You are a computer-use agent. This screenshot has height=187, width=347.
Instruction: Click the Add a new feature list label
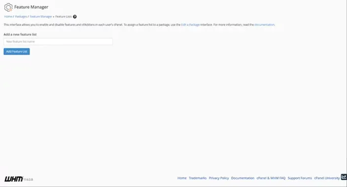coord(20,35)
